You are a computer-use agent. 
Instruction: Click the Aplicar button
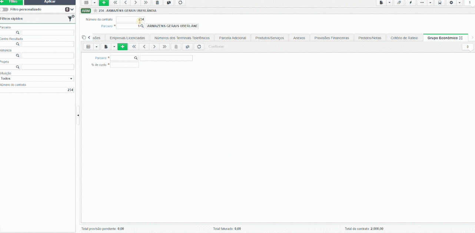click(x=50, y=2)
